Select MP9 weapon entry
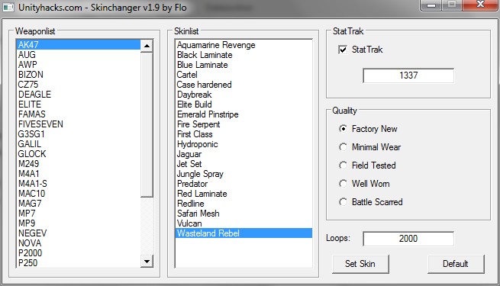This screenshot has width=500, height=286. [x=79, y=223]
